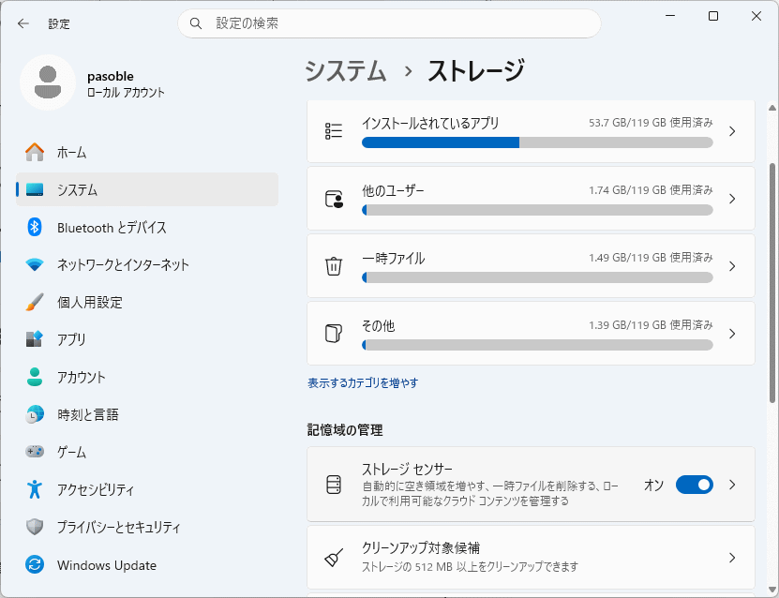779x598 pixels.
Task: Click the システム monitor icon
Action: pos(35,189)
